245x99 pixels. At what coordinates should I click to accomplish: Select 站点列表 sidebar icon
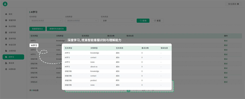pos(6,26)
